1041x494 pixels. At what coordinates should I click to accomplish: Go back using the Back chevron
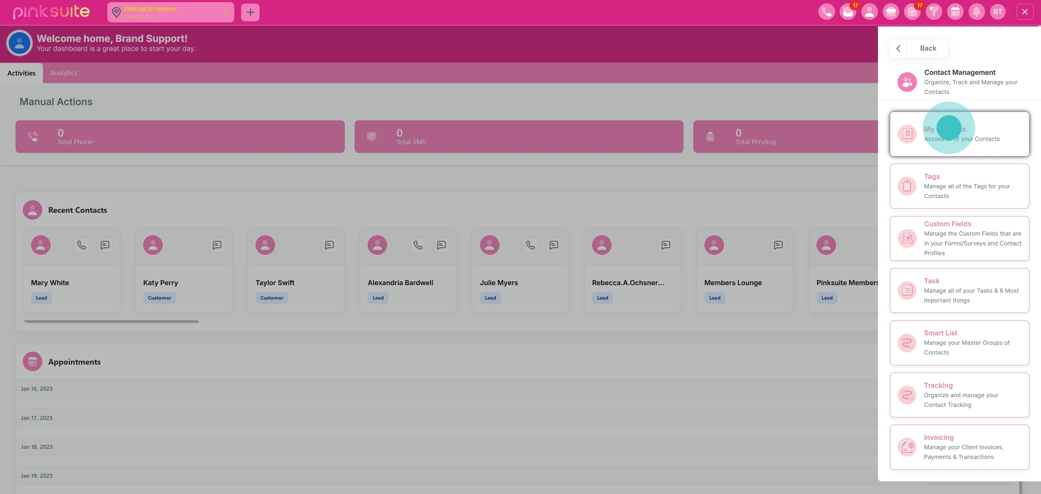(x=898, y=48)
